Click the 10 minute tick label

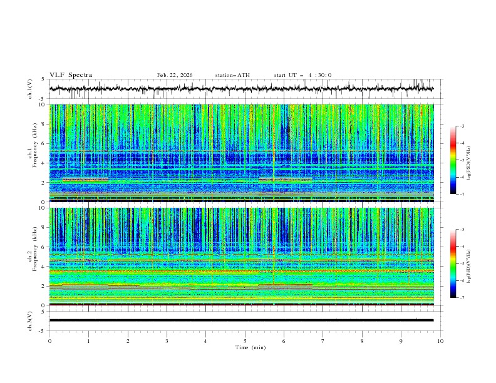click(x=440, y=341)
